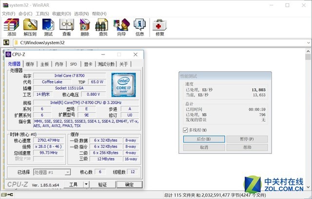Click the 暂停(P) pause button
The image size is (312, 199).
(x=247, y=139)
